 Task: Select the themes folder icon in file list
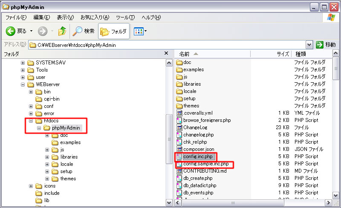pos(179,106)
